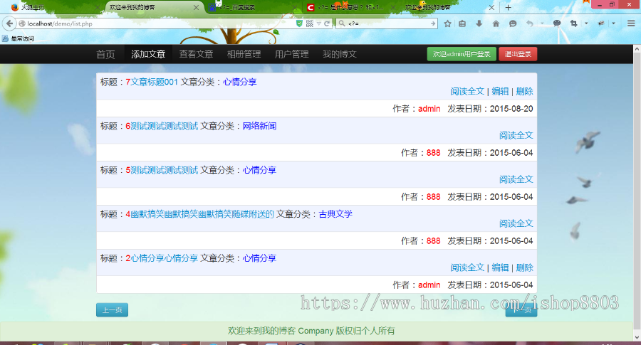Click 删除 for article 2
Viewport: 641px width, 345px height.
pyautogui.click(x=524, y=268)
